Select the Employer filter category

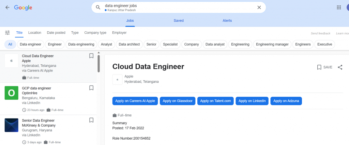click(119, 33)
